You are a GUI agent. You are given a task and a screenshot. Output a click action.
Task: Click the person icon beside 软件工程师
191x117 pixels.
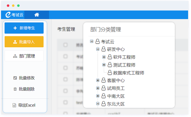109,57
